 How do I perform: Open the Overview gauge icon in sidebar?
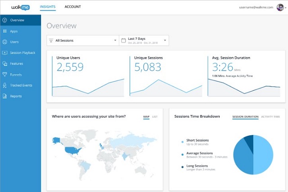(x=5, y=20)
